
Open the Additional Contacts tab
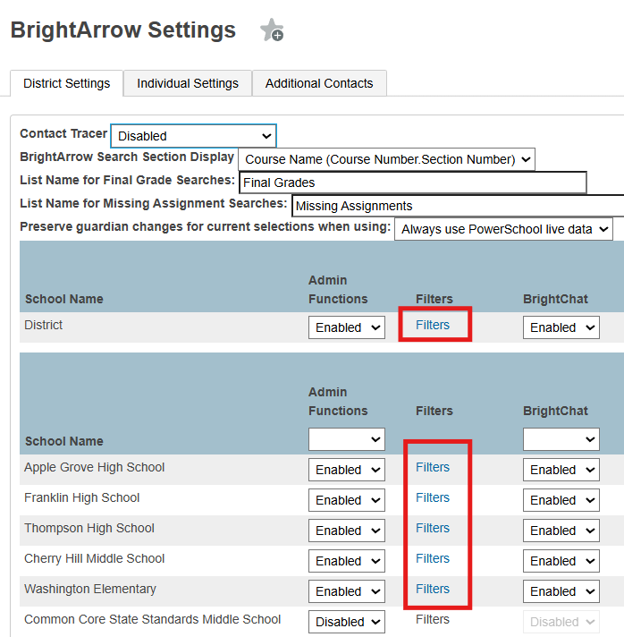(319, 83)
